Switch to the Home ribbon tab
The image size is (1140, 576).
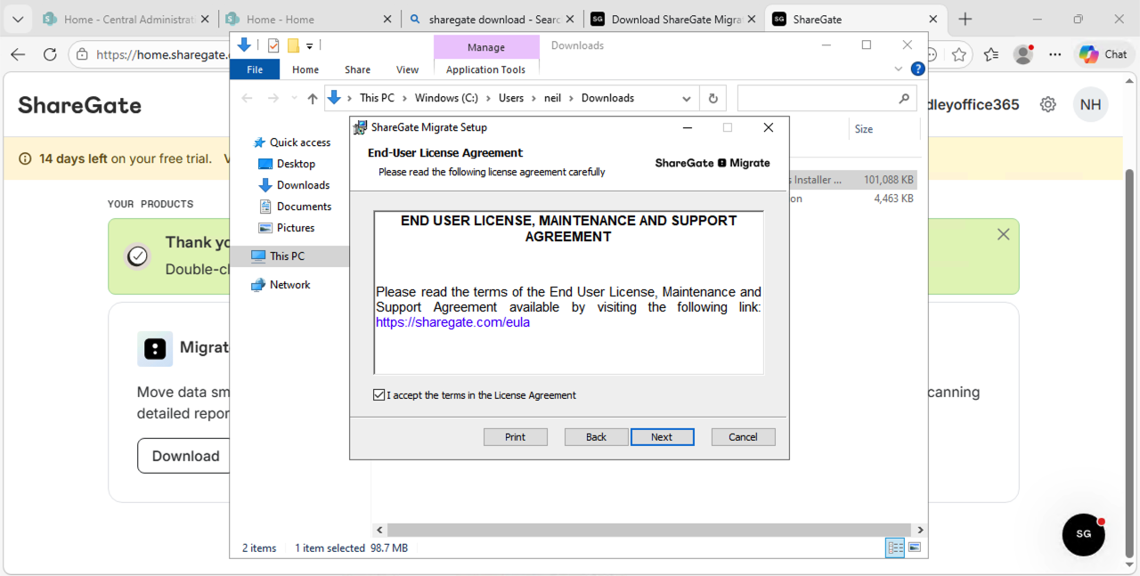(305, 69)
